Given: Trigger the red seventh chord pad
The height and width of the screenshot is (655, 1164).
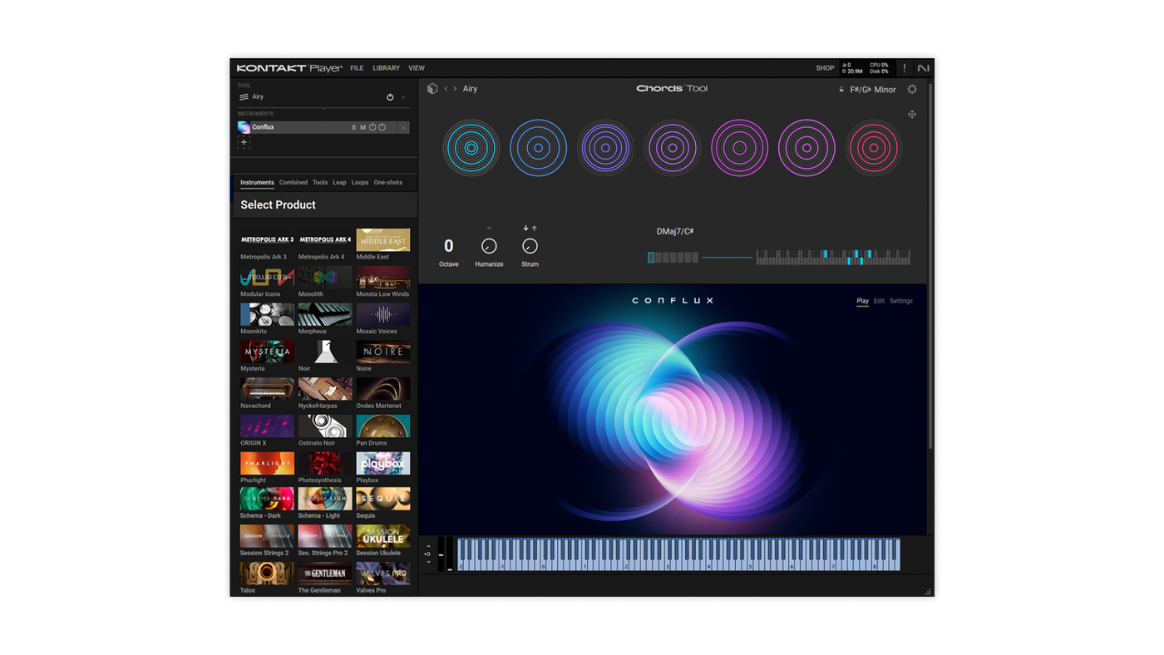Looking at the screenshot, I should tap(874, 148).
